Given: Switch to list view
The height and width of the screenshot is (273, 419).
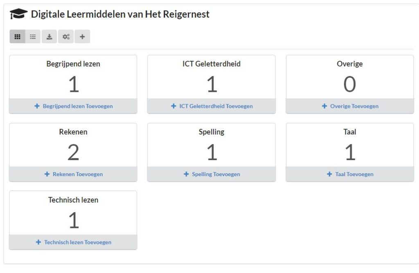Looking at the screenshot, I should [x=33, y=36].
